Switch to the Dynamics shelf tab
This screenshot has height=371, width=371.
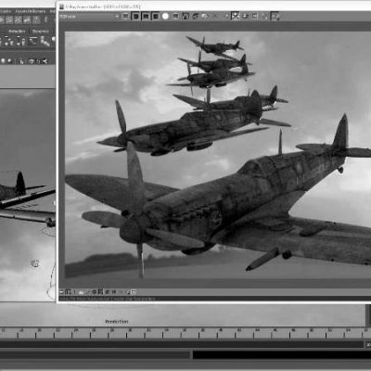point(41,32)
